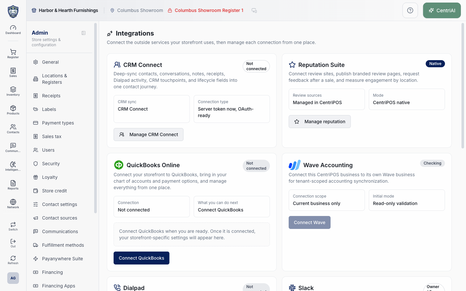Screen dimensions: 466x291
Task: Select Columbus Showroom Register 1
Action: click(205, 10)
